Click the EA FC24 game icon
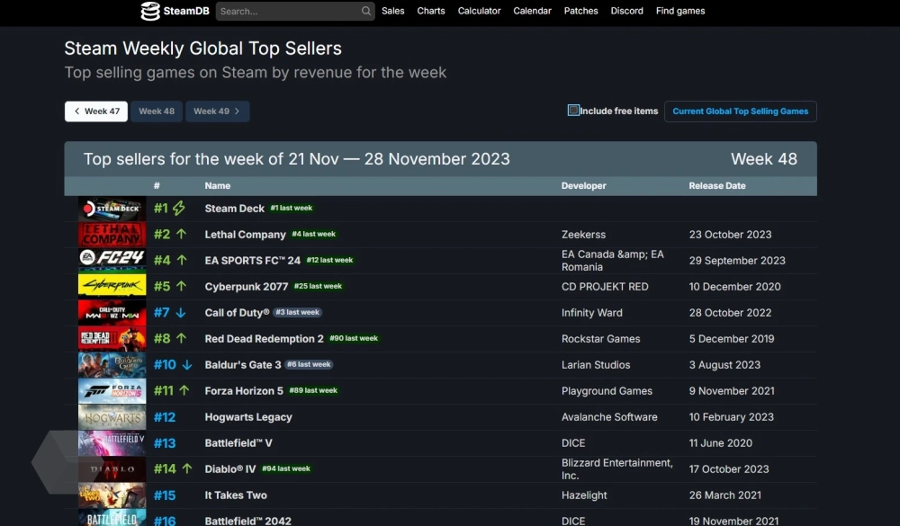Viewport: 900px width, 526px height. pyautogui.click(x=112, y=261)
